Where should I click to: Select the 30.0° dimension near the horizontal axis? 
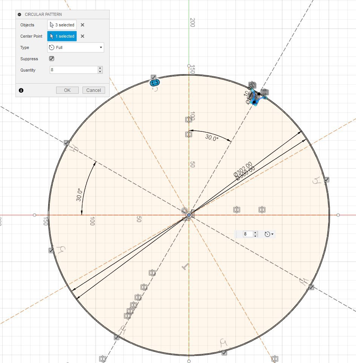(x=79, y=195)
